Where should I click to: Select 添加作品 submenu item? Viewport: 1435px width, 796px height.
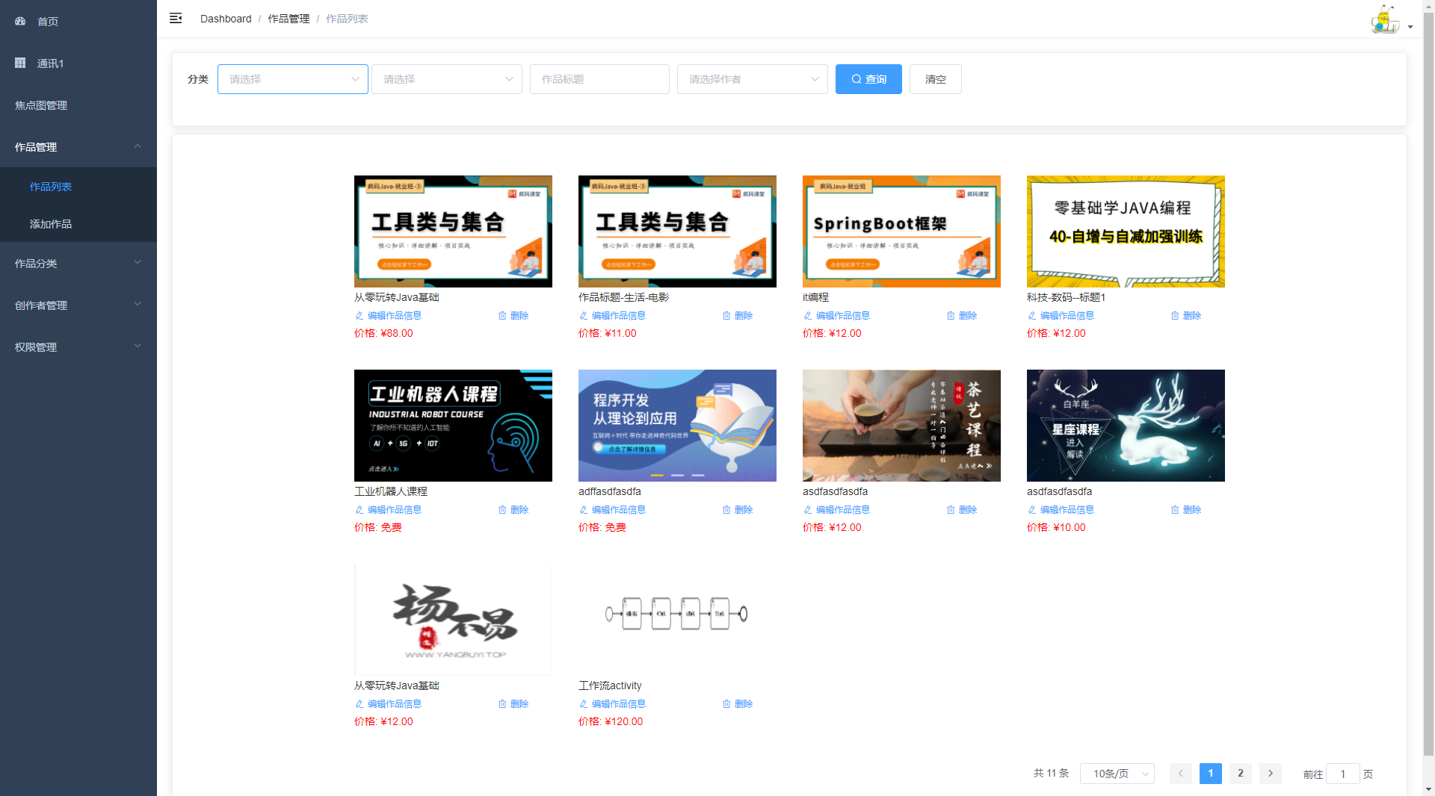[78, 223]
